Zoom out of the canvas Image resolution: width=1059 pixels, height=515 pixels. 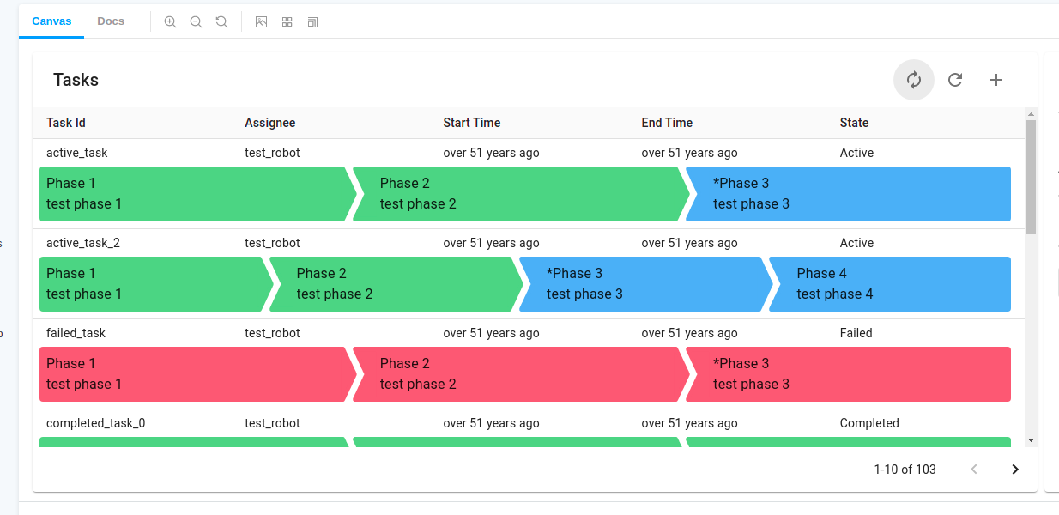pos(196,21)
